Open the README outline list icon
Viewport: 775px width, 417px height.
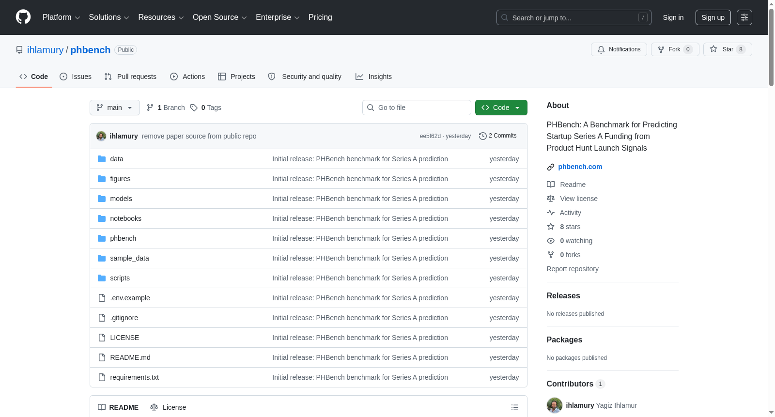click(x=515, y=407)
